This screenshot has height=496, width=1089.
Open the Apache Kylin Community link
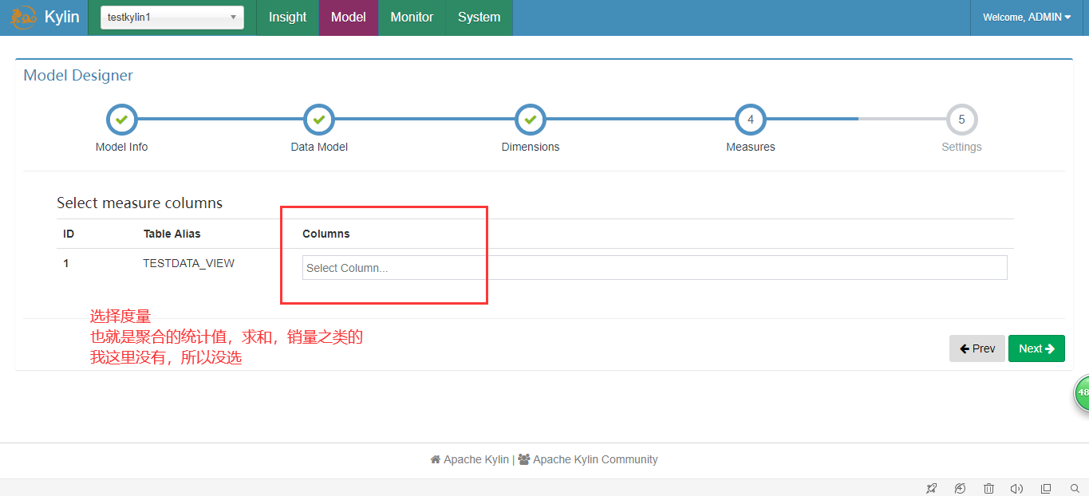[x=588, y=459]
